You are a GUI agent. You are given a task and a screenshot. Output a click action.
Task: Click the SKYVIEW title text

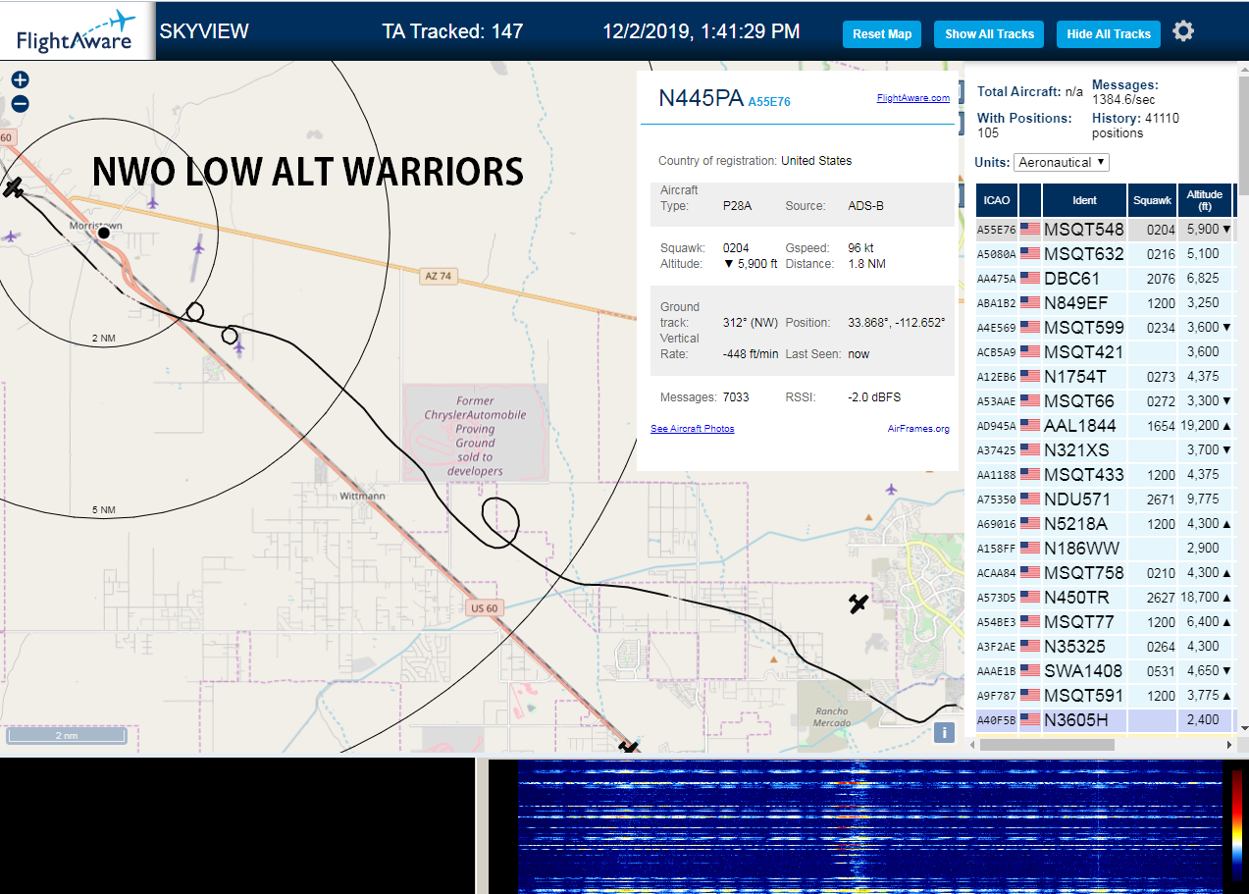pos(204,31)
